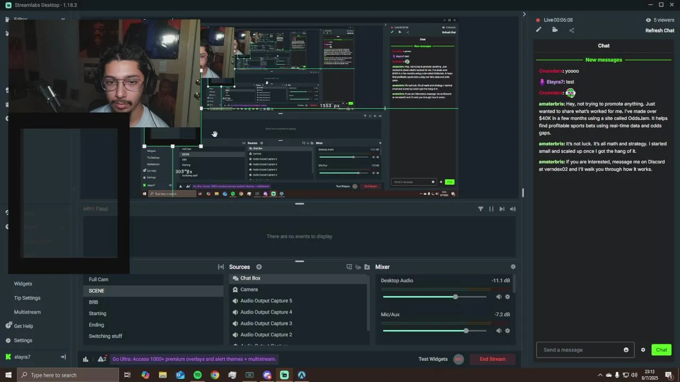680x382 pixels.
Task: Collapse chat panel with chevron arrow
Action: (x=524, y=14)
